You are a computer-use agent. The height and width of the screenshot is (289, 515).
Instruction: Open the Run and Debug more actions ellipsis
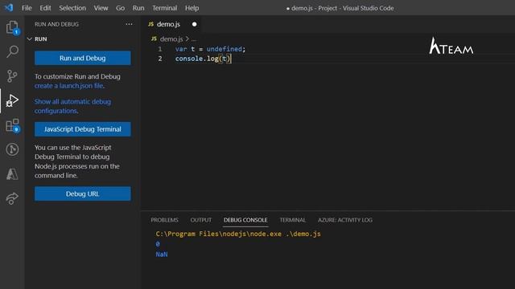click(129, 24)
